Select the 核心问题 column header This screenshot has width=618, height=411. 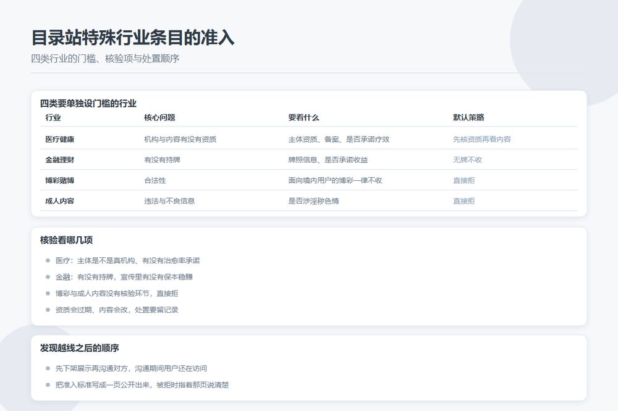pos(159,117)
